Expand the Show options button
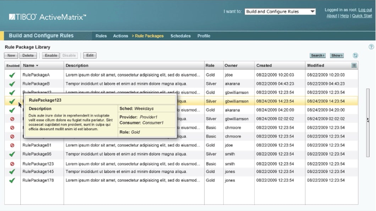Image resolution: width=376 pixels, height=211 pixels. (337, 55)
